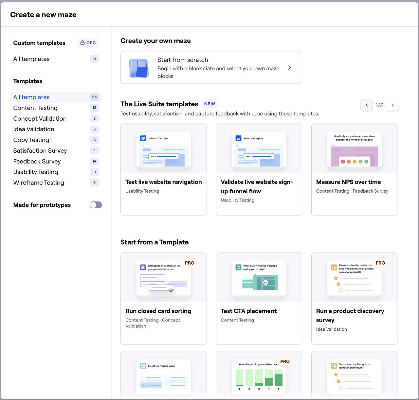This screenshot has width=419, height=400.
Task: Click PRO badge on closed card sorting
Action: tap(190, 263)
